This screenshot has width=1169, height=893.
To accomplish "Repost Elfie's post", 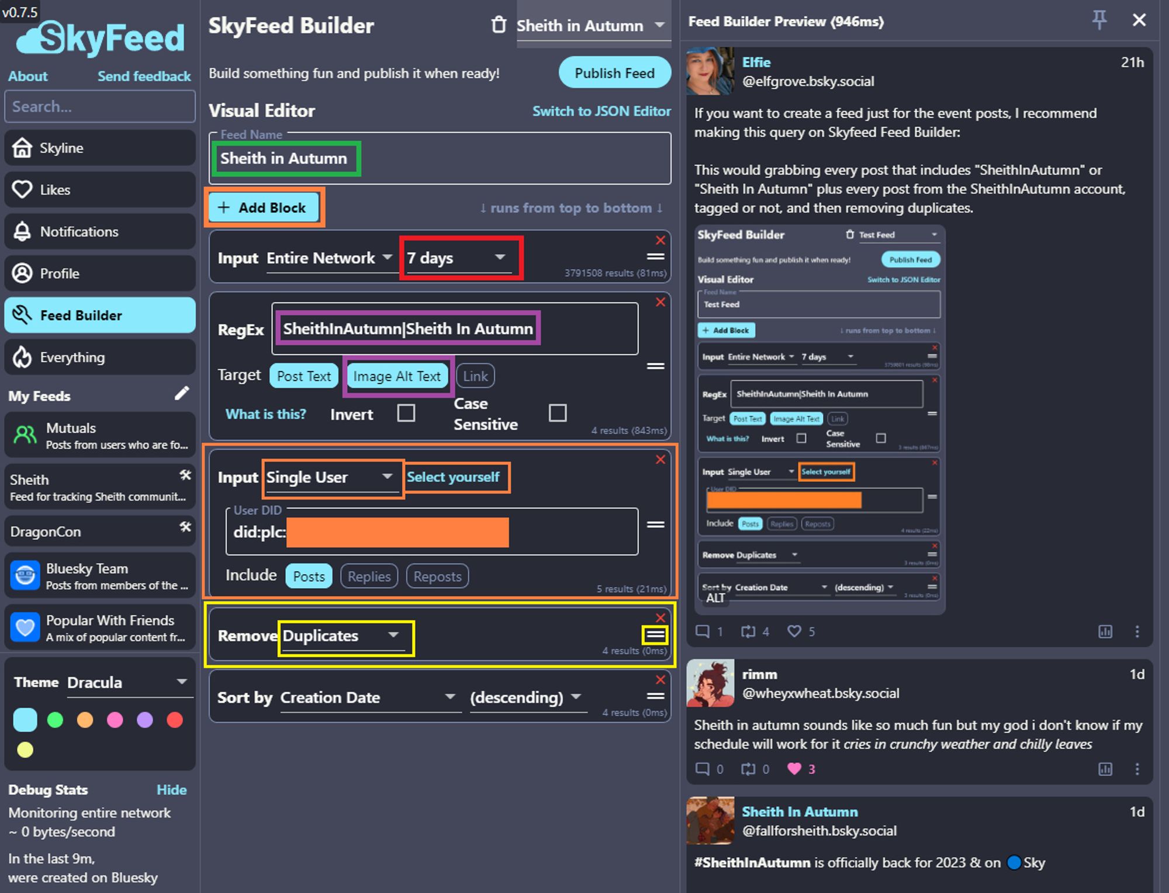I will point(748,631).
